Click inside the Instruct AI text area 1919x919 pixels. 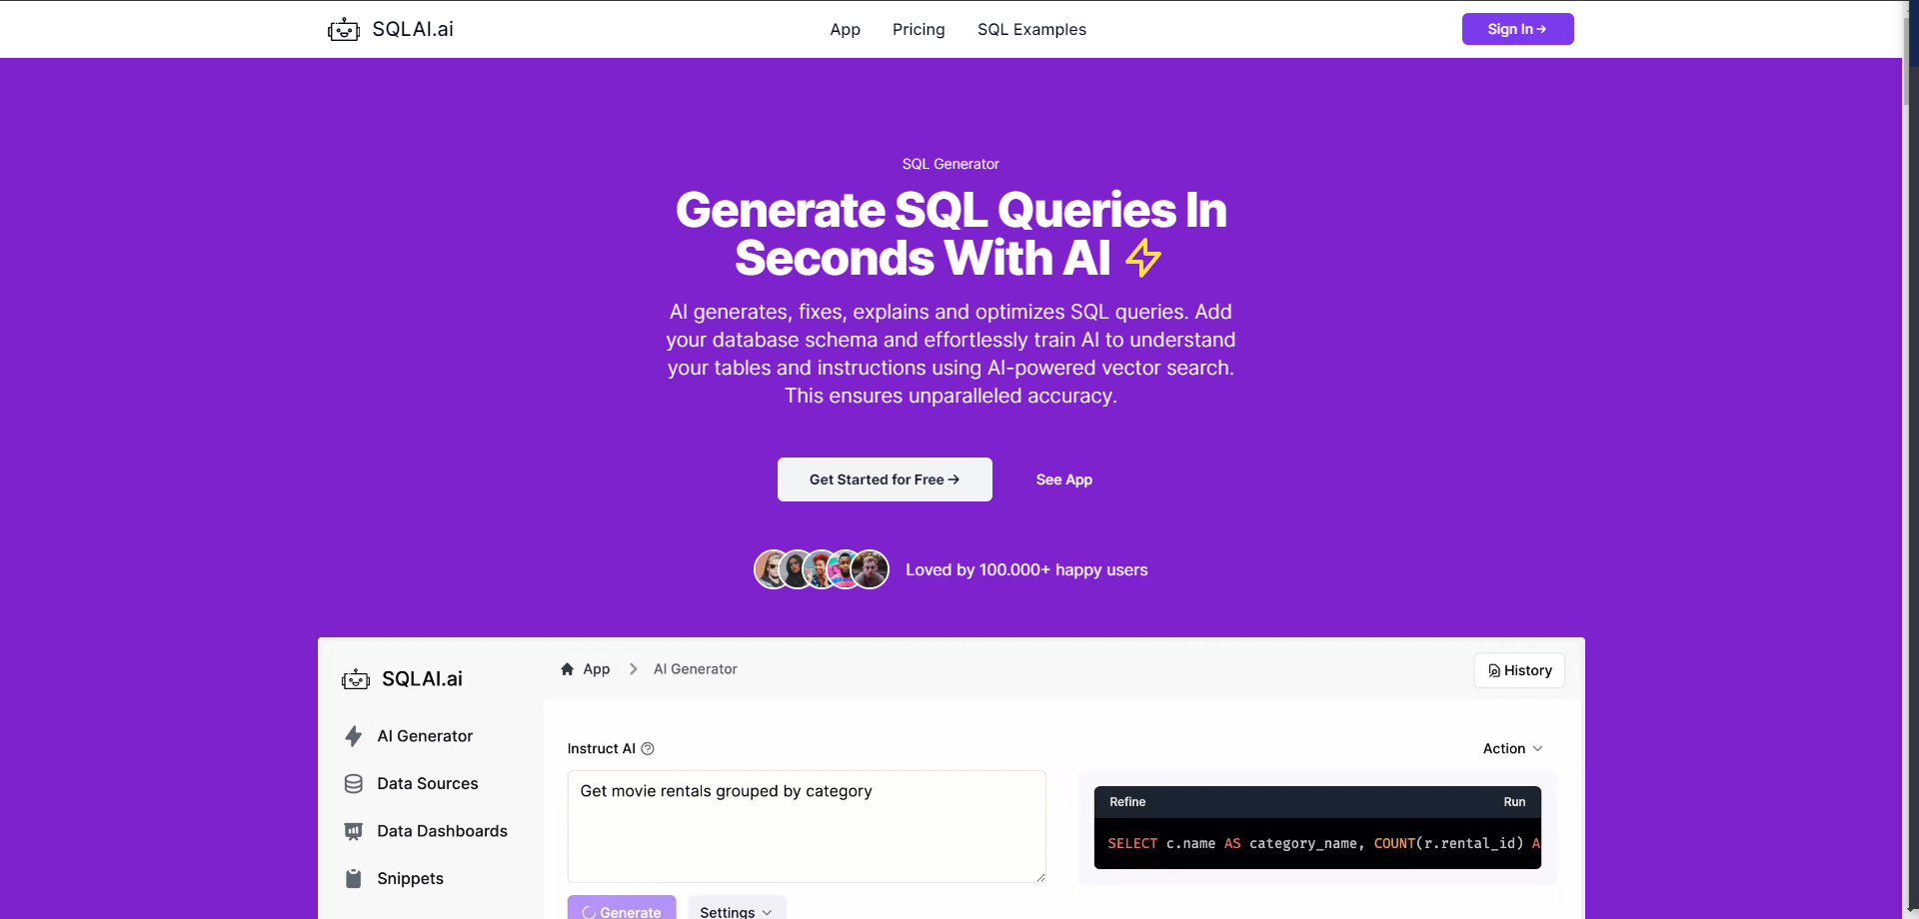(807, 826)
